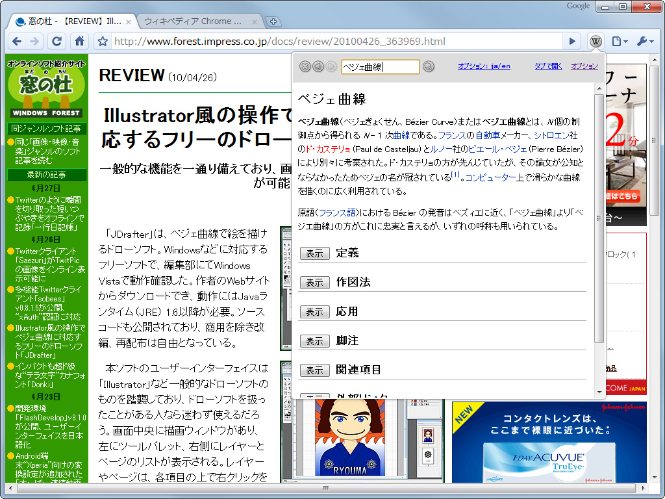Reload the current page

pos(56,40)
